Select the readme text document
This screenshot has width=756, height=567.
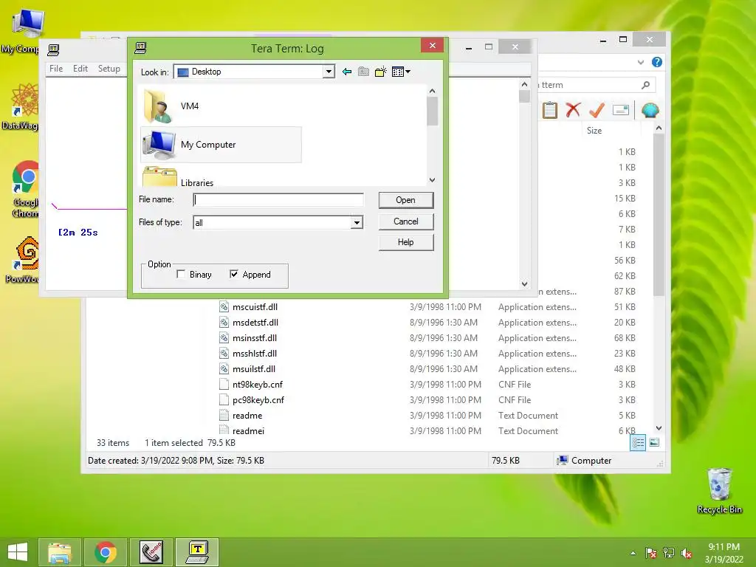[247, 415]
